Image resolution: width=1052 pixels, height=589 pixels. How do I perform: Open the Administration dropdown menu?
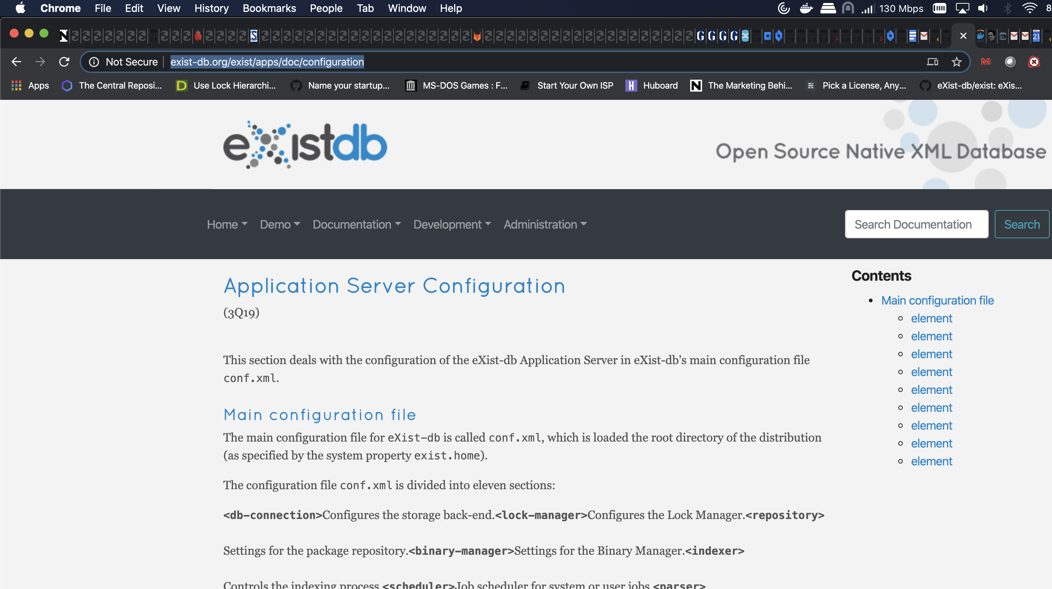point(545,224)
